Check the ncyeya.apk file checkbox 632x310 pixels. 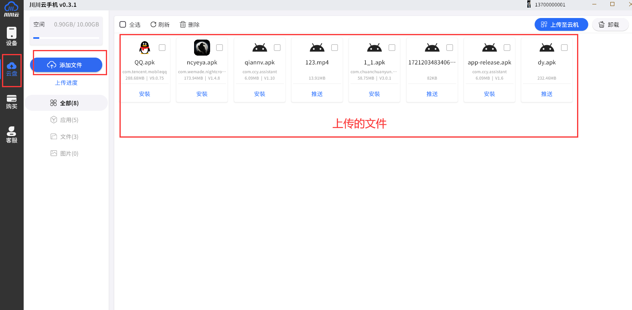219,48
